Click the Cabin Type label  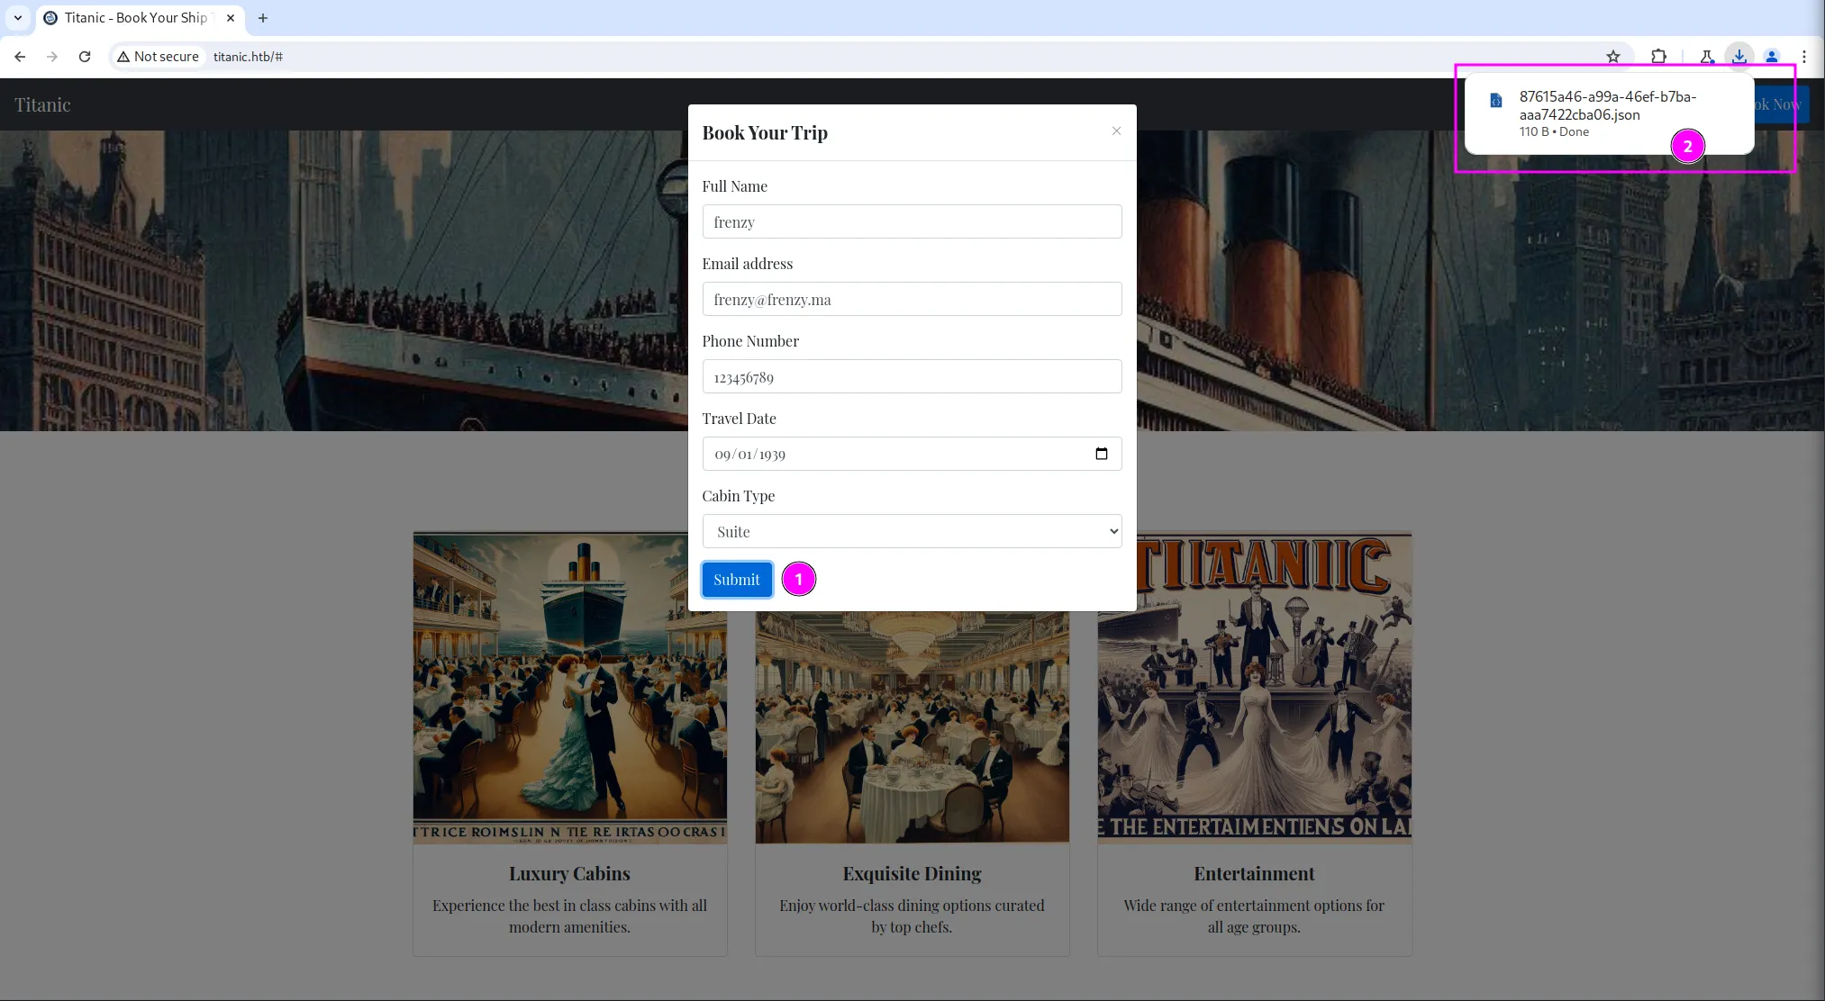click(x=739, y=496)
